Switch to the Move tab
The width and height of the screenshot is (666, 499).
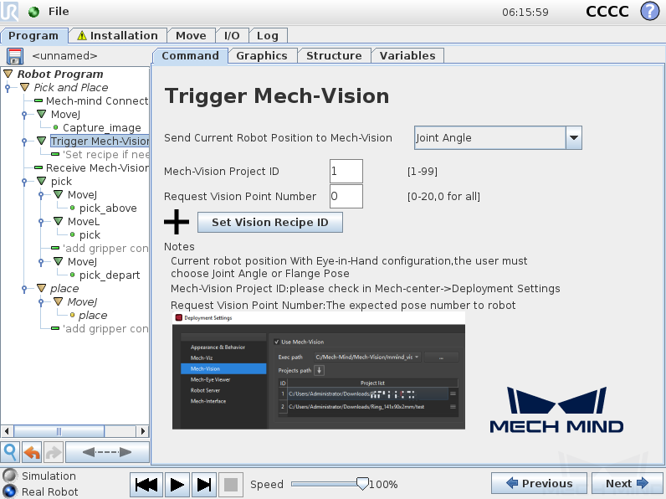(x=191, y=36)
